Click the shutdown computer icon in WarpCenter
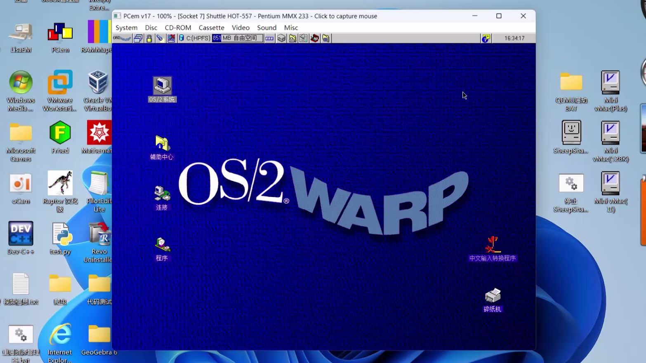Screen dimensions: 646x363 (171, 38)
